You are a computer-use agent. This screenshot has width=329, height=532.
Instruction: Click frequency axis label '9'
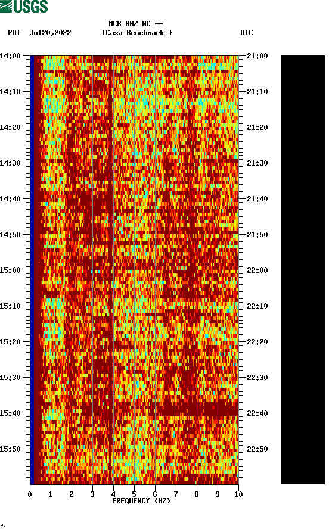(x=218, y=494)
